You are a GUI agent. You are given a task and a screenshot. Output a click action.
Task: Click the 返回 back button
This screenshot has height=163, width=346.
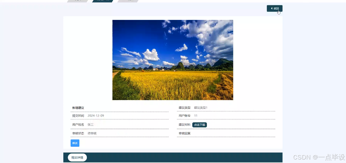click(275, 8)
